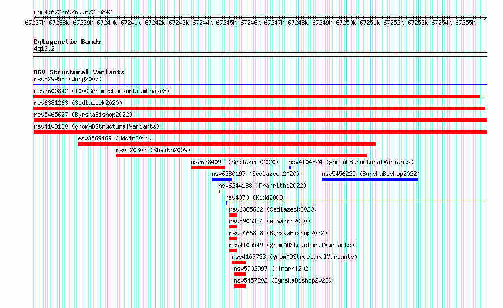The image size is (503, 308).
Task: Select the red bar under nsv5465627
Action: [x=260, y=120]
